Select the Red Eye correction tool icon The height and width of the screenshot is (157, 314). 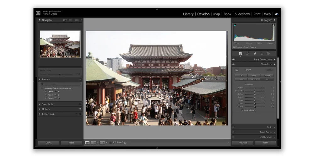pos(262,53)
